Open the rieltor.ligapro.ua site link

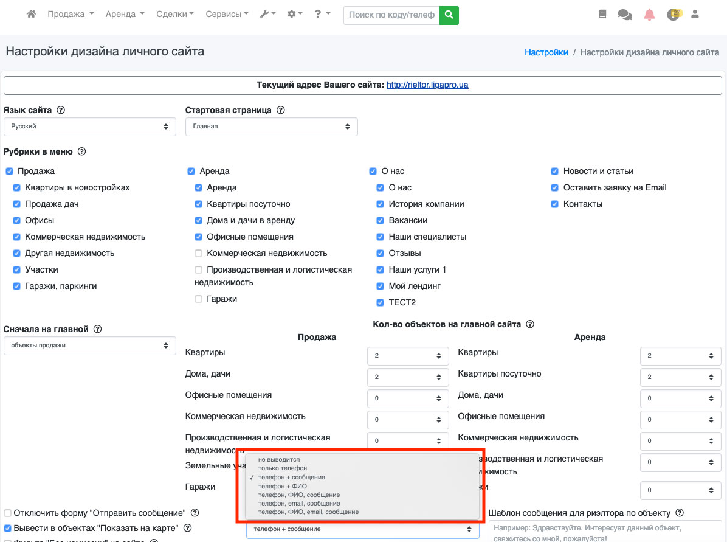point(427,85)
